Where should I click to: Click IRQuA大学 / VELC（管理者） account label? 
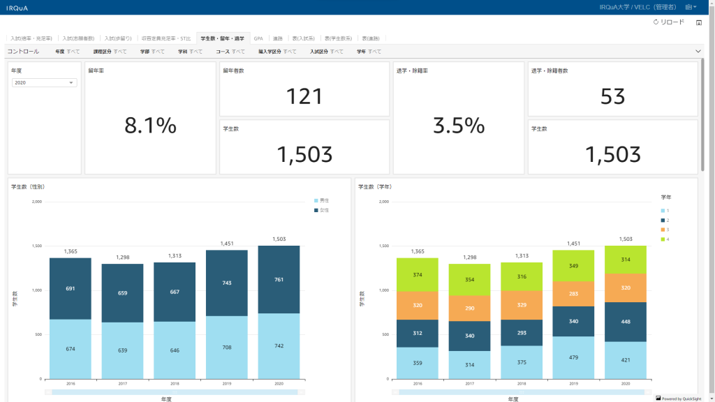pos(637,7)
